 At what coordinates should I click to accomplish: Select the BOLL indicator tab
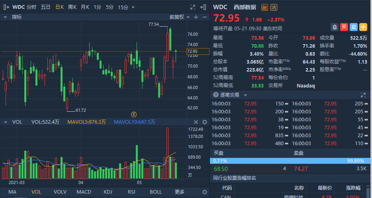pyautogui.click(x=156, y=192)
